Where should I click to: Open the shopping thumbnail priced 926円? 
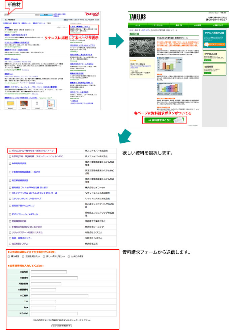click(24, 103)
